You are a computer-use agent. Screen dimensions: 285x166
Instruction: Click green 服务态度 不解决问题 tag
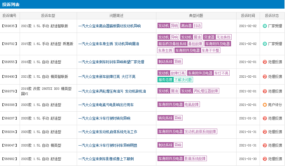pos(175,80)
